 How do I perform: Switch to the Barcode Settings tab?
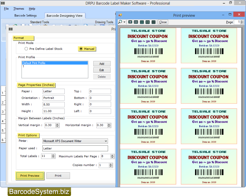click(26, 16)
